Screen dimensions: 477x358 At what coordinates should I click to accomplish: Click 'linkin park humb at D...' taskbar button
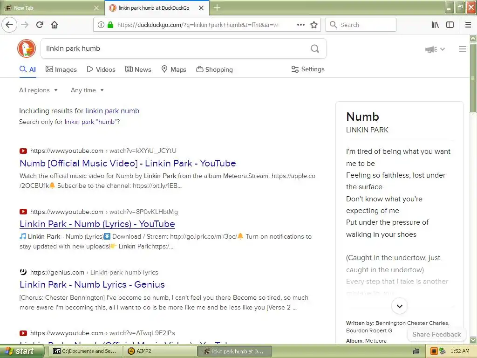point(235,351)
